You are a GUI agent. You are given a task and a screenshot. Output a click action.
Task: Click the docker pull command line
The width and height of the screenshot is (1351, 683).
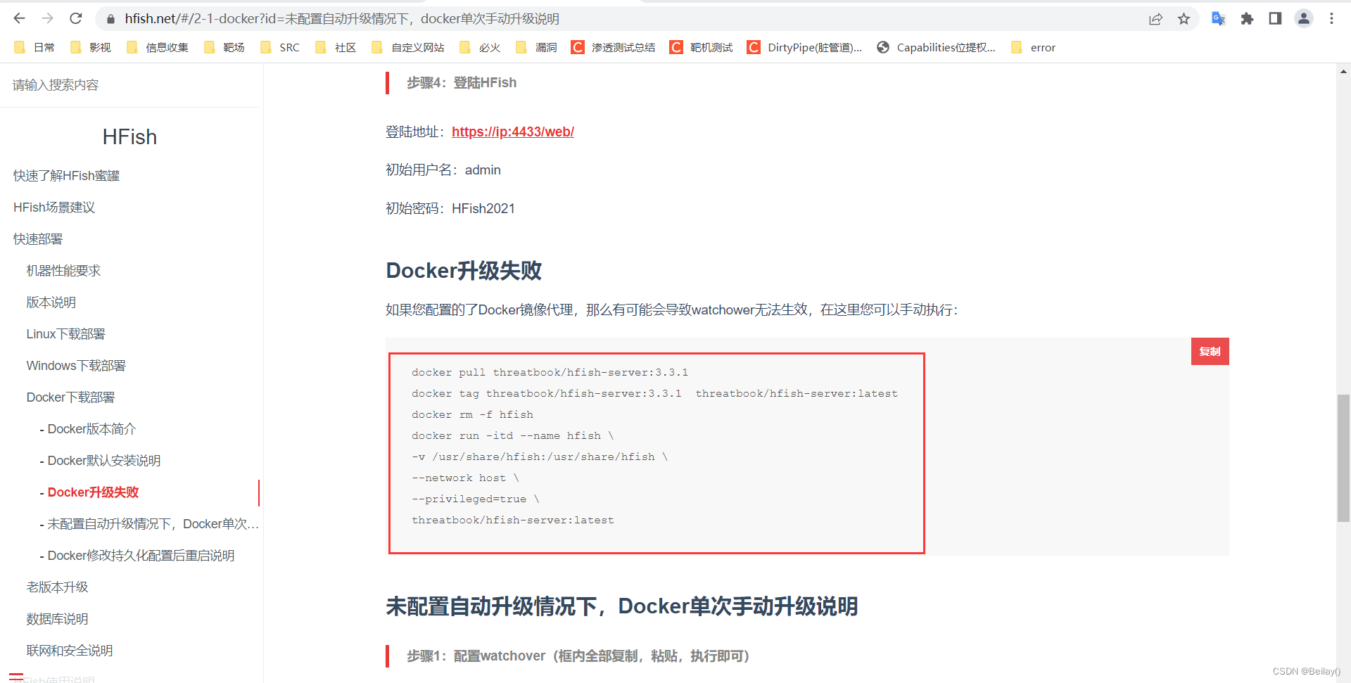coord(550,373)
